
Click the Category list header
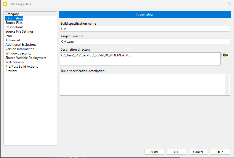click(30, 14)
